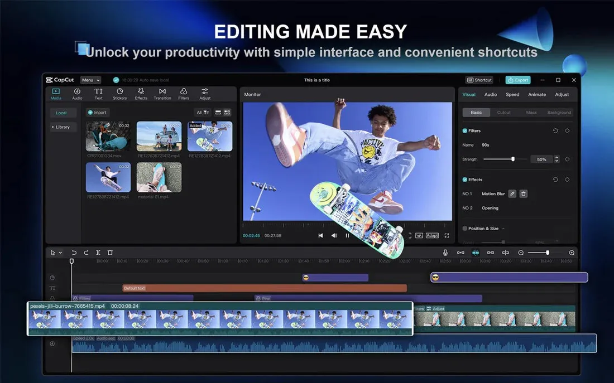Open the All media filter dropdown
The width and height of the screenshot is (614, 383).
(x=202, y=113)
